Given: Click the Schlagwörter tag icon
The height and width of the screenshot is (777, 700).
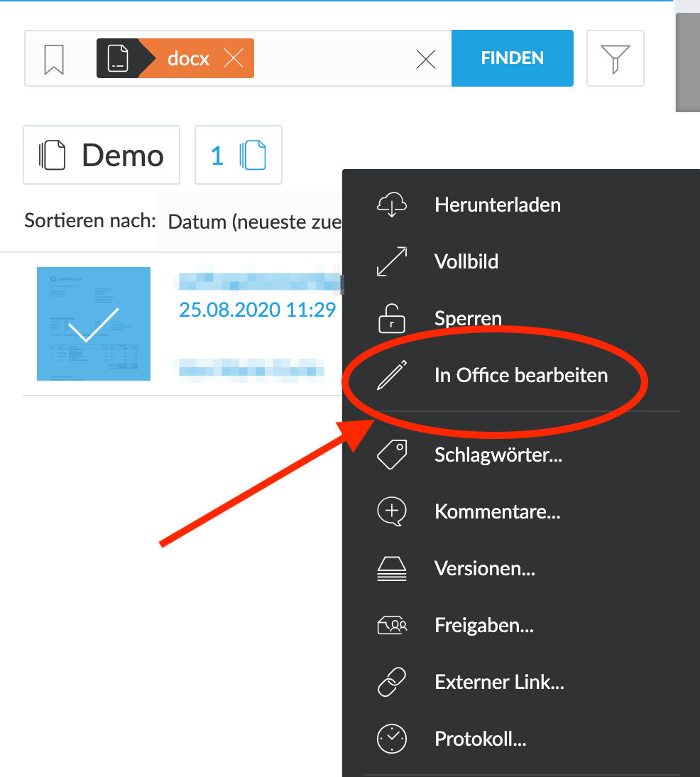Looking at the screenshot, I should click(x=392, y=454).
